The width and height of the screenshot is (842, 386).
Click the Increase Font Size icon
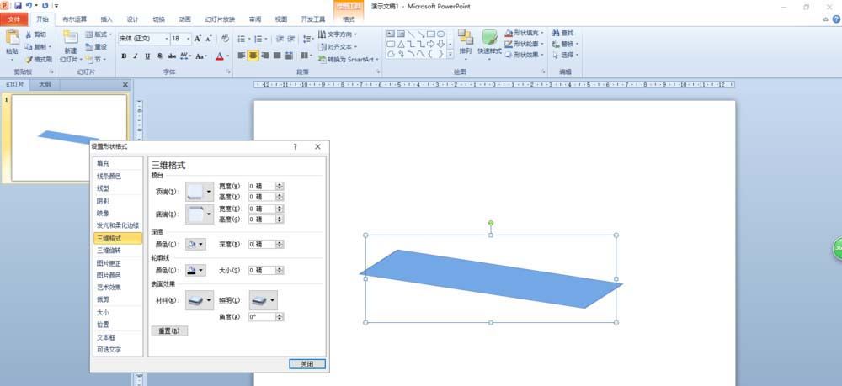coord(198,39)
